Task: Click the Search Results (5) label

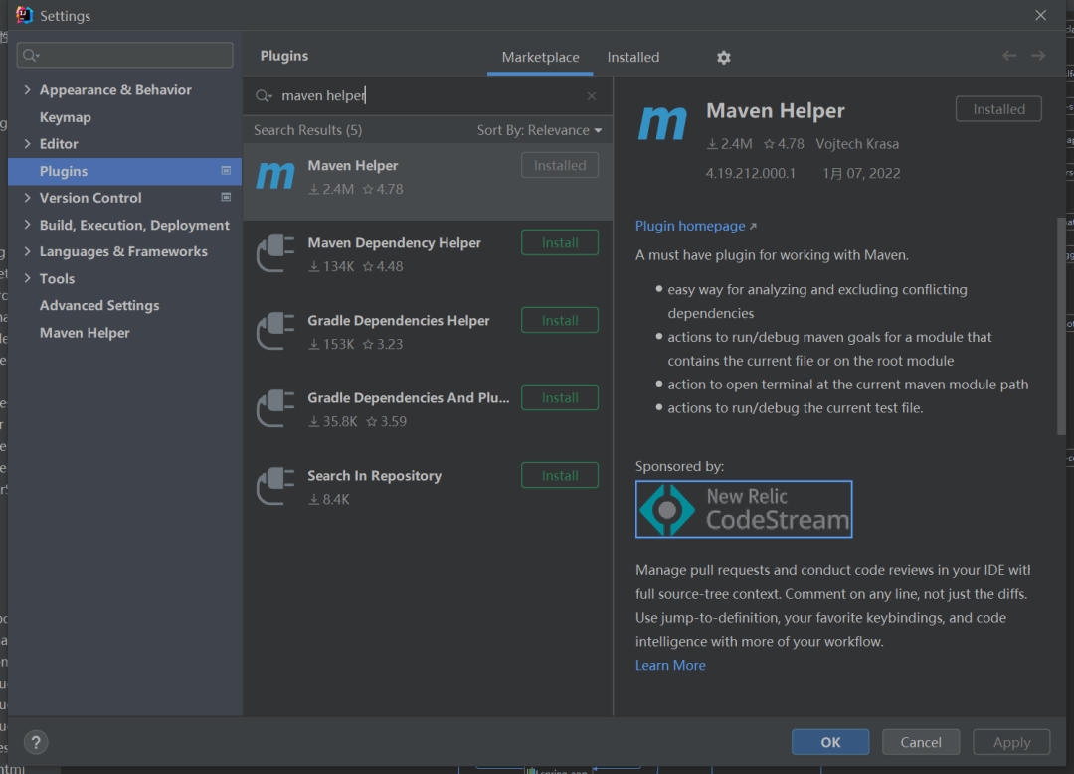Action: (x=307, y=130)
